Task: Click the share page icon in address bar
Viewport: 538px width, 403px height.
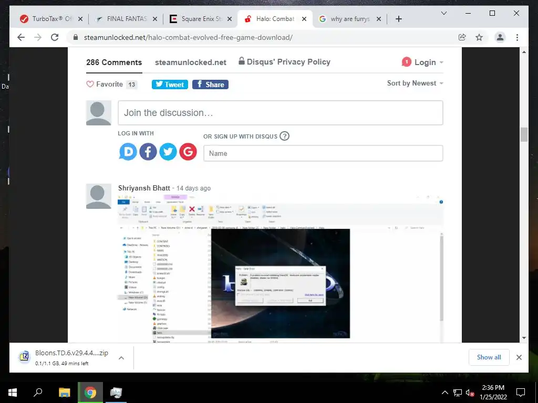Action: [x=462, y=37]
